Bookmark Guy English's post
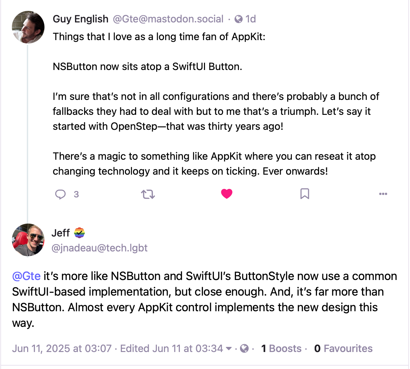Image resolution: width=410 pixels, height=369 pixels. coord(305,194)
